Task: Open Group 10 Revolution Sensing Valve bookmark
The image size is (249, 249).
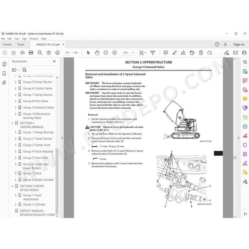Action: pos(37,116)
